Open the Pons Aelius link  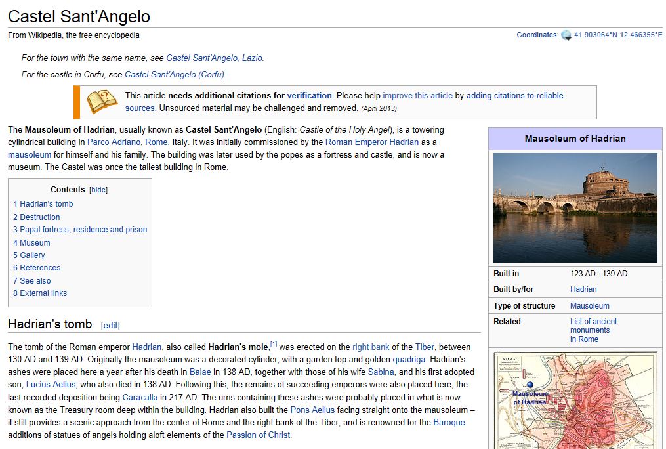[x=312, y=410]
